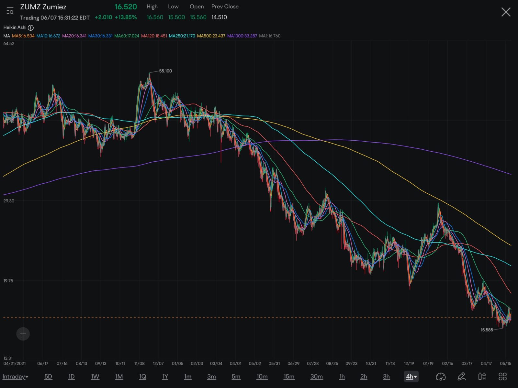
Task: Click the 11/08 date axis label
Action: [139, 363]
